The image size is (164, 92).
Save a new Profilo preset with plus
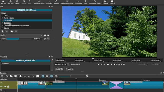45,35
